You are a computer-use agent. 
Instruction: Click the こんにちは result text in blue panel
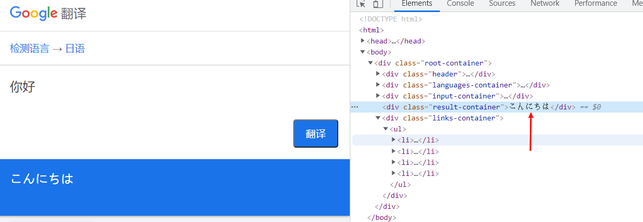[42, 179]
